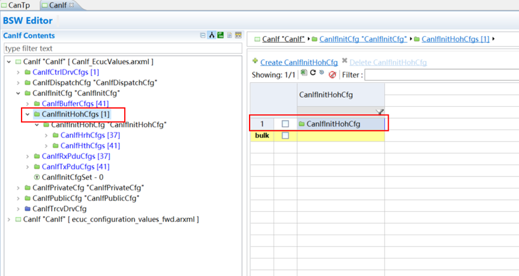Click the green save icon in CanIf Contents toolbar
Image resolution: width=519 pixels, height=276 pixels.
tap(221, 36)
